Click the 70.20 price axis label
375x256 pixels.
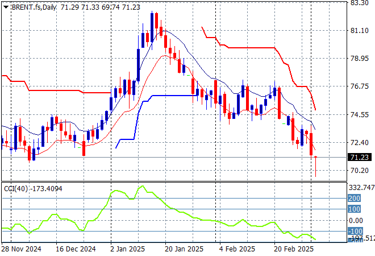point(360,171)
